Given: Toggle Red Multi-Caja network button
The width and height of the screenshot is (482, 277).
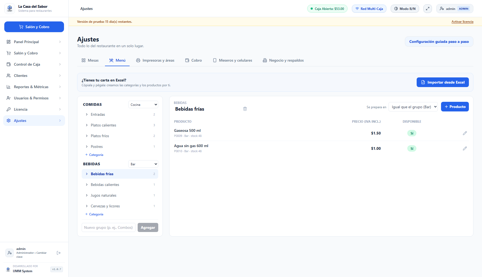Looking at the screenshot, I should coord(369,9).
